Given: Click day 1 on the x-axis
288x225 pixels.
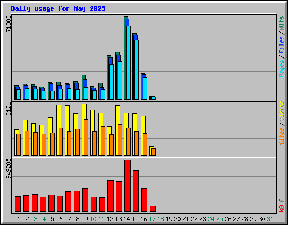Looking at the screenshot, I should point(19,219).
